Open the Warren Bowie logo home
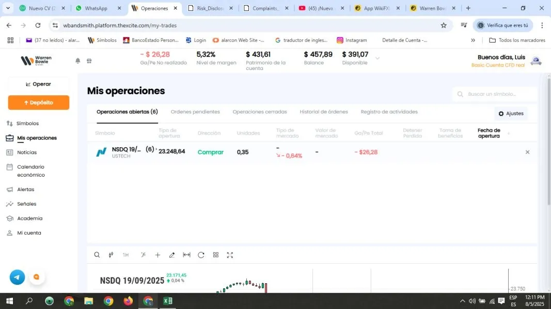551x309 pixels. pyautogui.click(x=36, y=61)
